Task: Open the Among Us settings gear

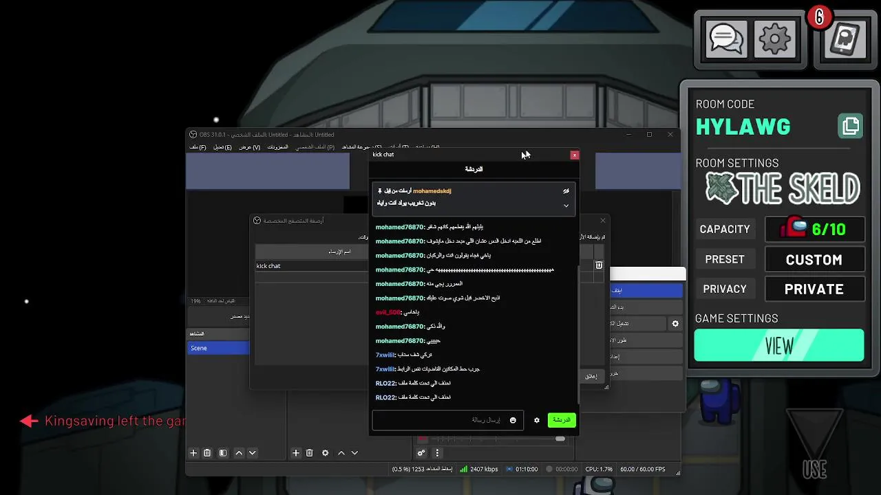Action: (x=775, y=39)
